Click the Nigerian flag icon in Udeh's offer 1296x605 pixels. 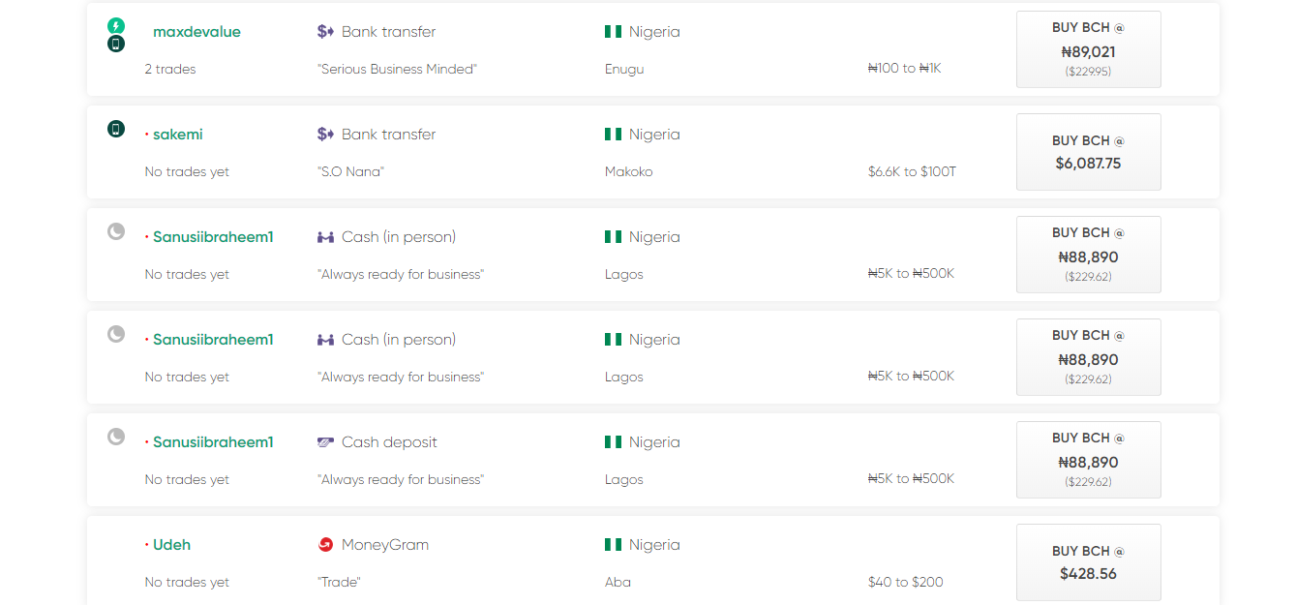(613, 545)
